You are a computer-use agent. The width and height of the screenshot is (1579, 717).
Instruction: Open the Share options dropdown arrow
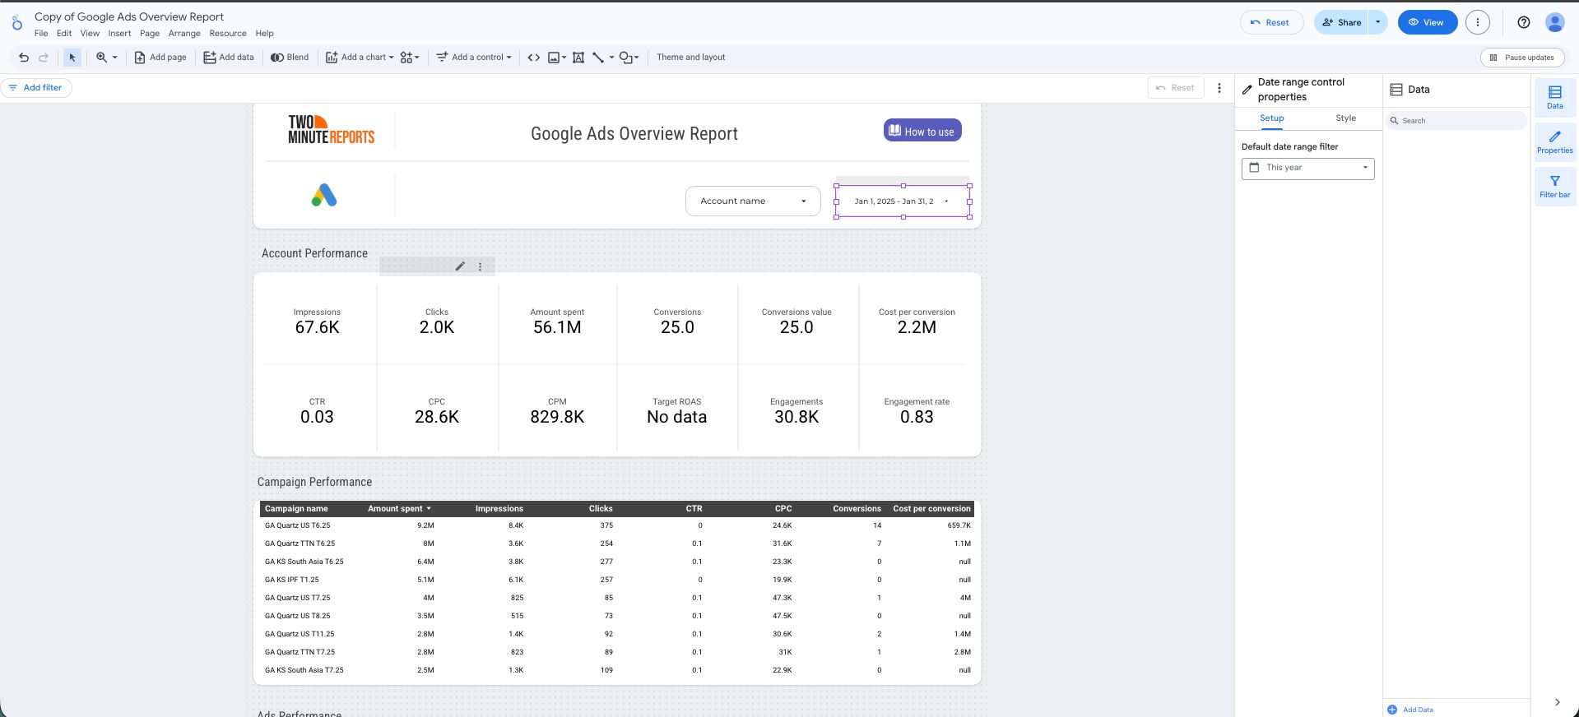[1378, 22]
